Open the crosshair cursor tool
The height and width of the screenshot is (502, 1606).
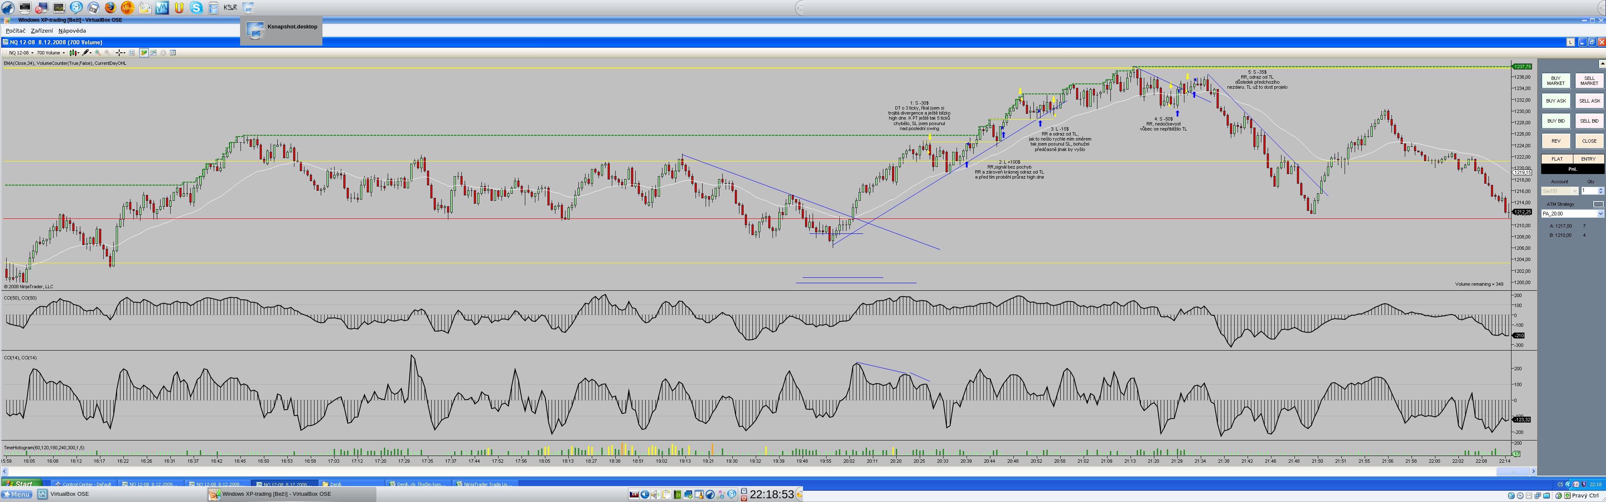[x=120, y=53]
